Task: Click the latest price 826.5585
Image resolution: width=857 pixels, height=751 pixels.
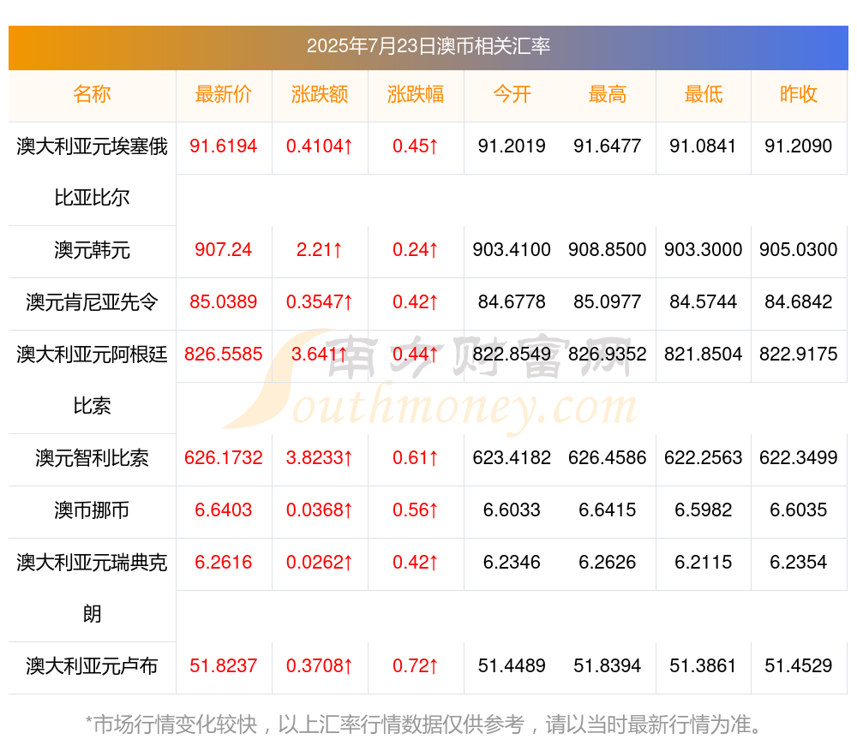Action: tap(224, 354)
